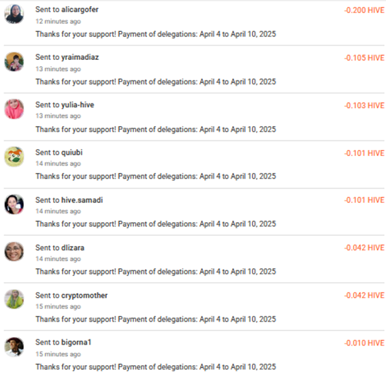Go to bigorna1's account link

pyautogui.click(x=76, y=343)
